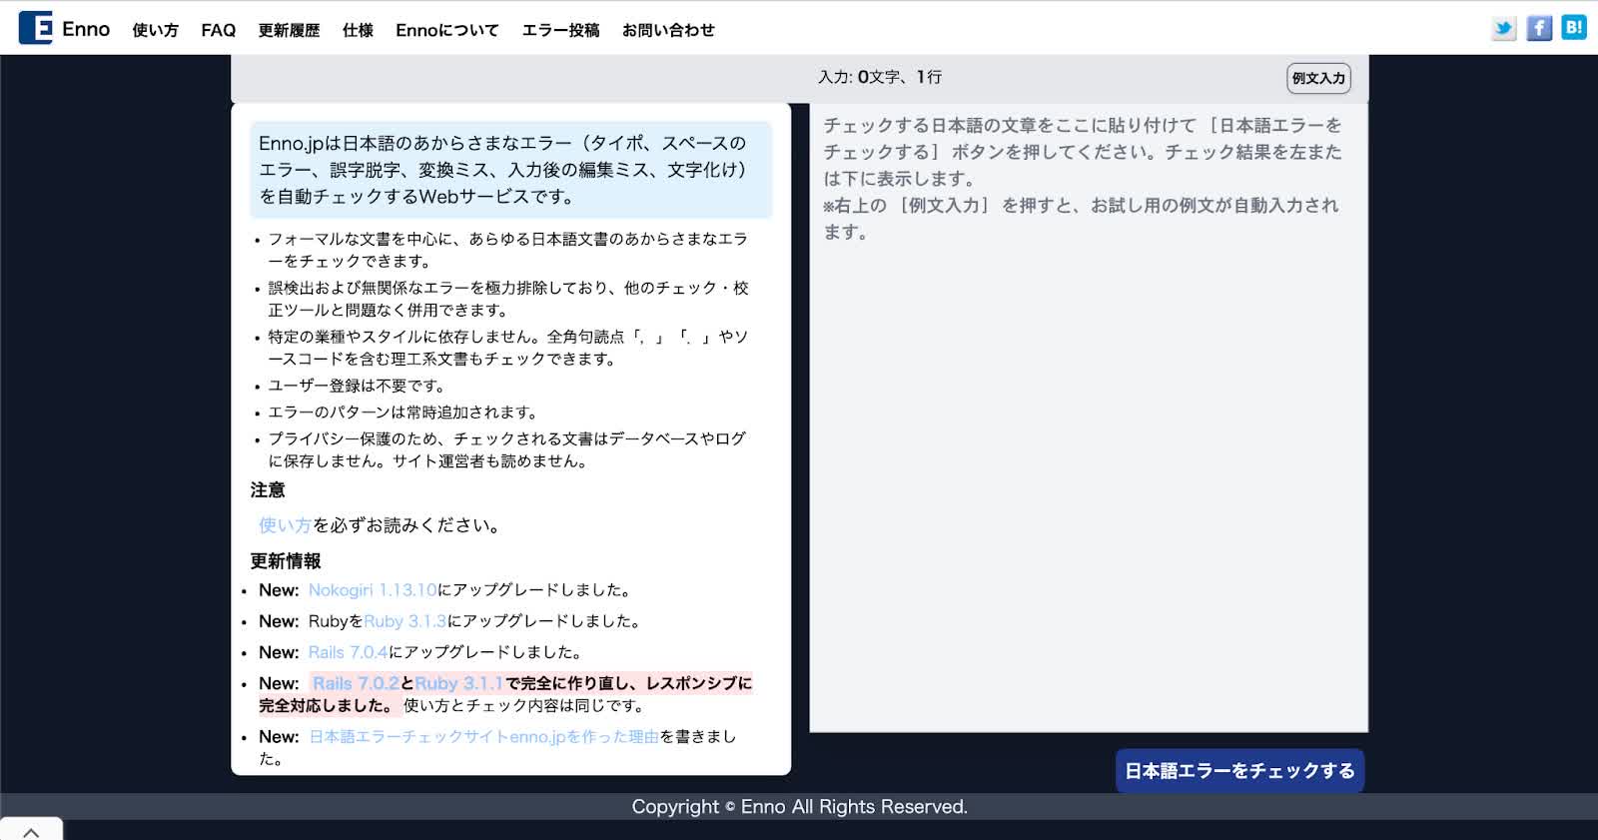Open the Hatena Bookmark B! icon
Image resolution: width=1598 pixels, height=840 pixels.
[x=1574, y=28]
